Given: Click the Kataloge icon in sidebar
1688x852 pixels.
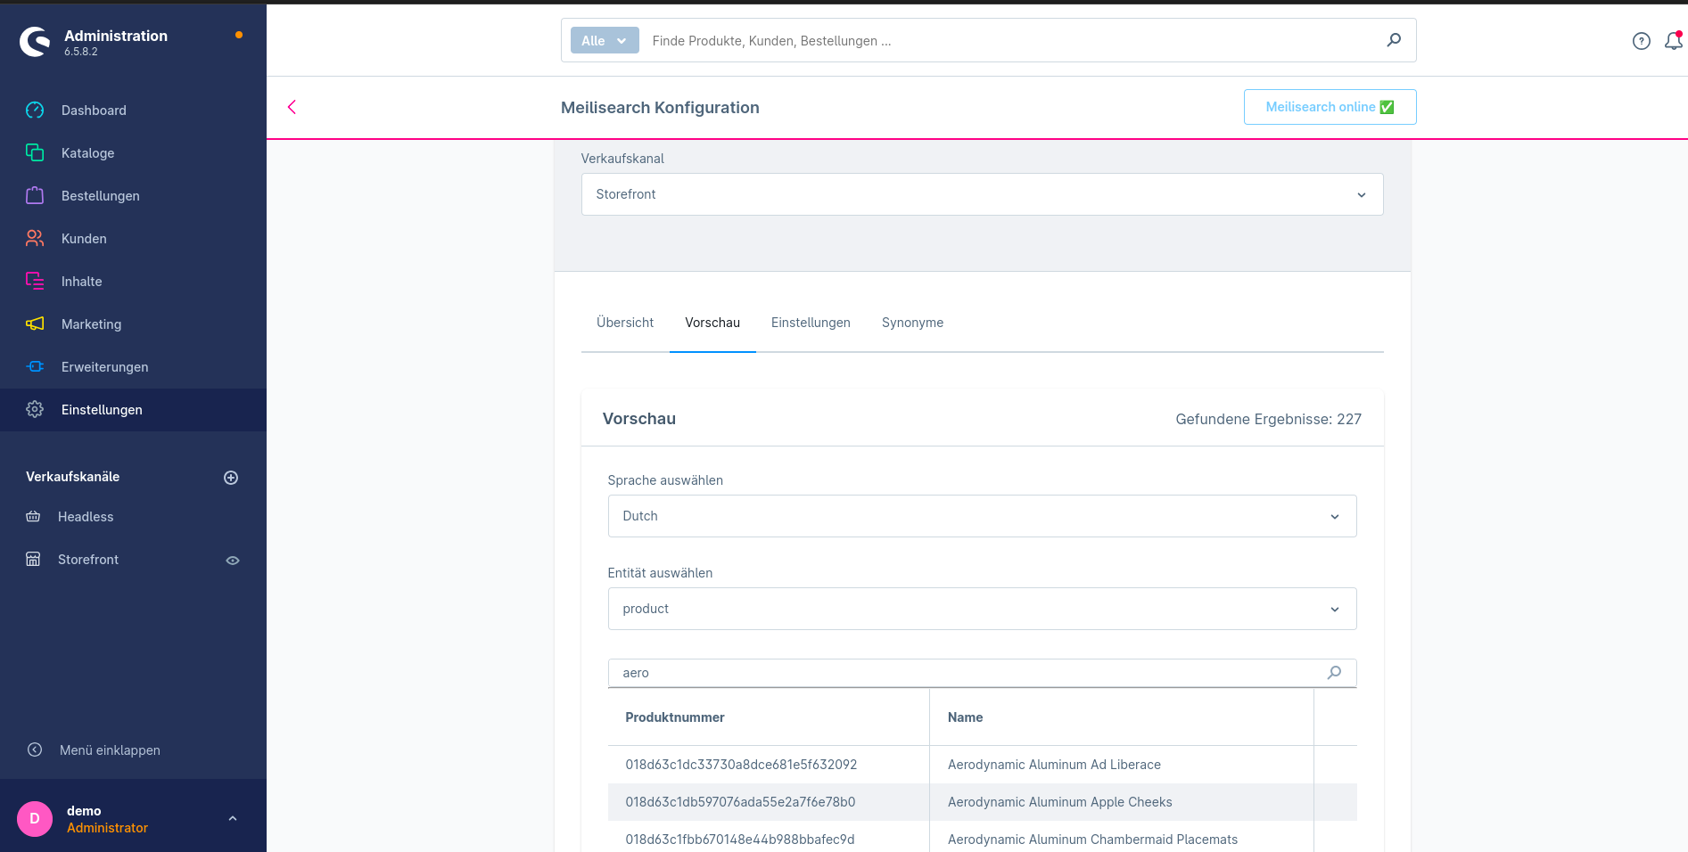Looking at the screenshot, I should pos(35,153).
